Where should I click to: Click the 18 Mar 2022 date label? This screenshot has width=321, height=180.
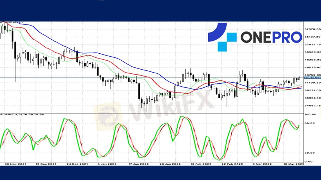pos(294,164)
